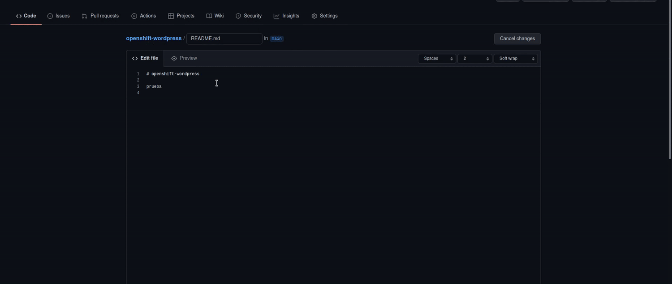Click the Insights graph icon

(x=276, y=16)
